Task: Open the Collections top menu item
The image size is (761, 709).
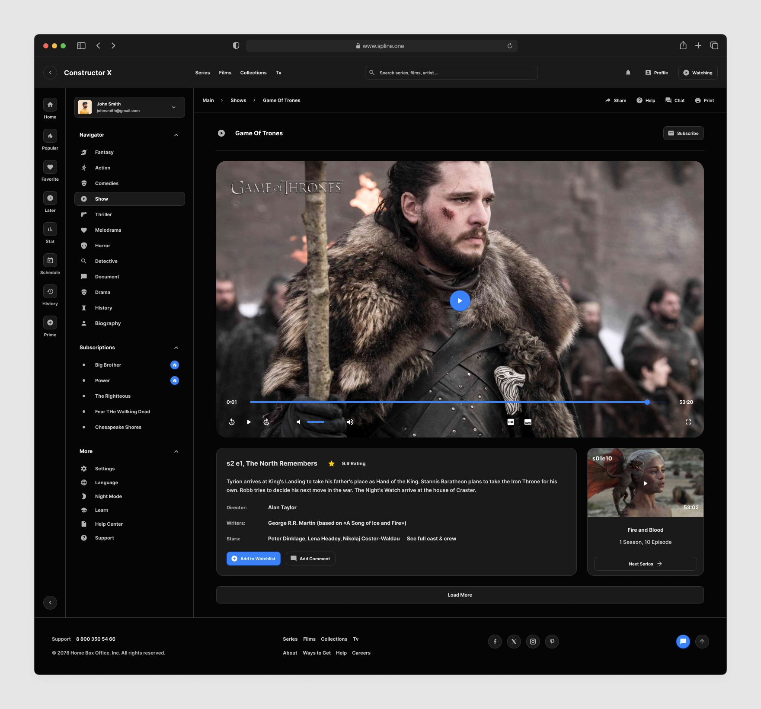Action: [253, 73]
